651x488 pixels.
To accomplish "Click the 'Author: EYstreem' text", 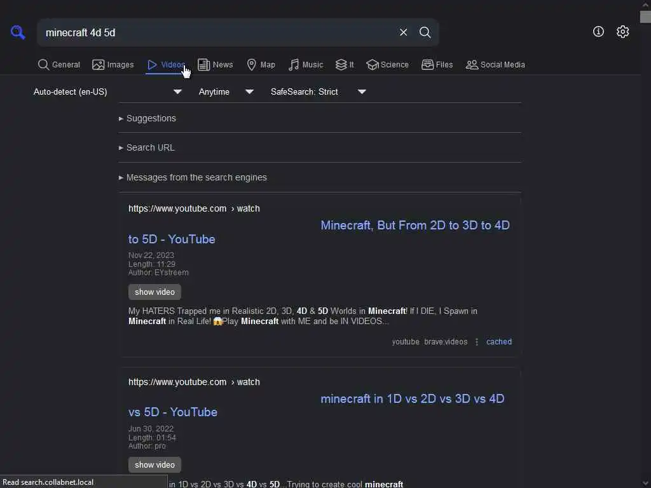I will click(158, 273).
